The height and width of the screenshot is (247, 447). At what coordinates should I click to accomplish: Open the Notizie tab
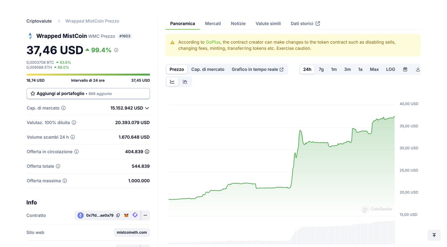[238, 23]
